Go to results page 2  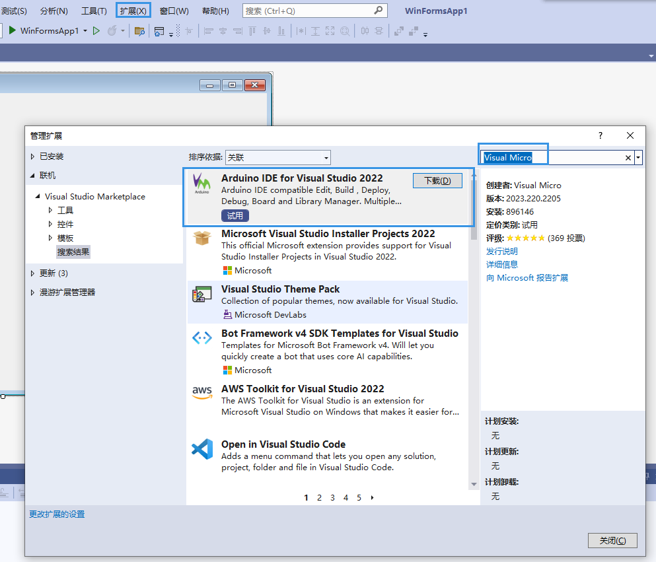point(319,497)
